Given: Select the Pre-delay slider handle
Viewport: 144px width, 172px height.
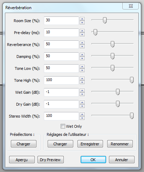Looking at the screenshot, I should [95, 32].
